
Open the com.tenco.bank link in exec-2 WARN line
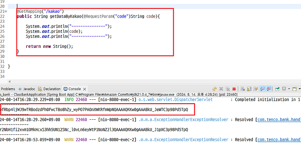[279, 140]
